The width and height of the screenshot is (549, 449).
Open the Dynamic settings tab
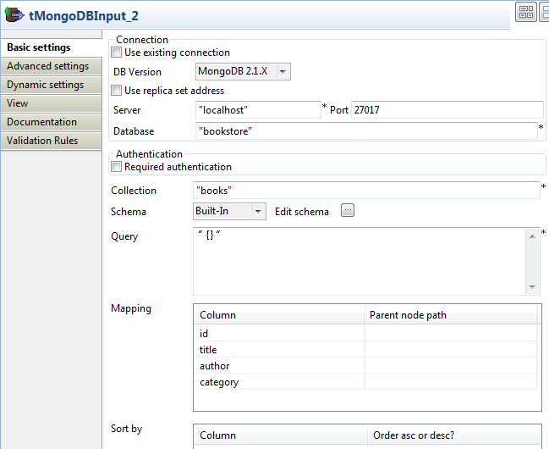[x=46, y=85]
